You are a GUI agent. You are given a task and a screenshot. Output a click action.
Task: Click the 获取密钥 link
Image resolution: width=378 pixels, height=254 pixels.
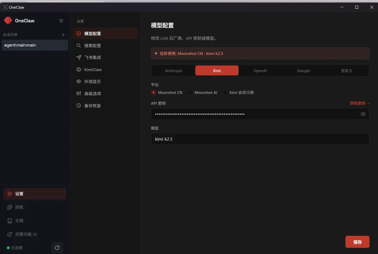pos(359,103)
